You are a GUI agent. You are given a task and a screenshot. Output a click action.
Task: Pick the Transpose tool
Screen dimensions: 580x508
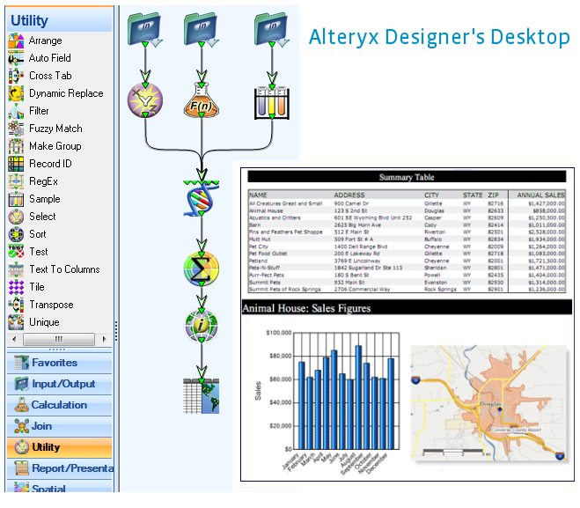click(41, 305)
